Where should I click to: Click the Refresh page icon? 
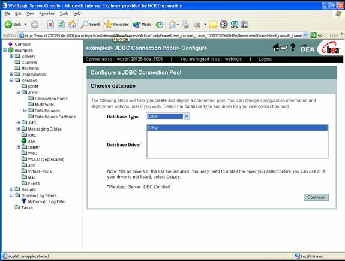[61, 25]
